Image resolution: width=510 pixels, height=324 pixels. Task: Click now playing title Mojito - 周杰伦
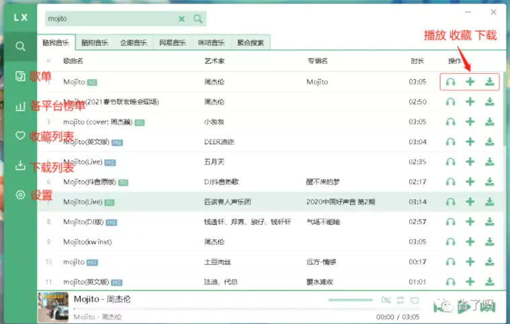click(x=102, y=299)
